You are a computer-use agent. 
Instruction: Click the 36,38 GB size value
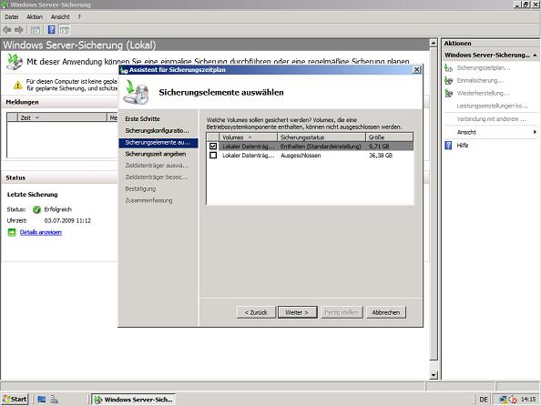click(x=381, y=156)
